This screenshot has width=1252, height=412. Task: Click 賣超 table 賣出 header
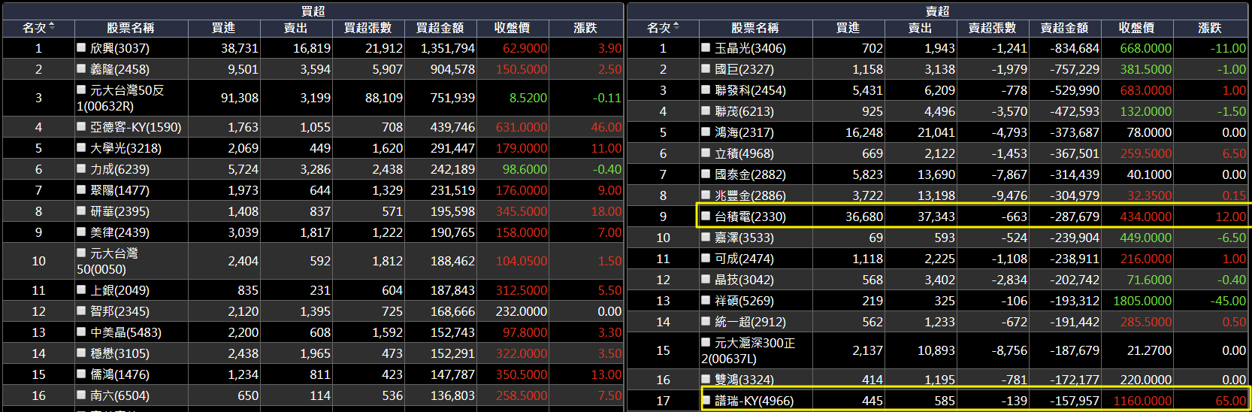(x=921, y=28)
